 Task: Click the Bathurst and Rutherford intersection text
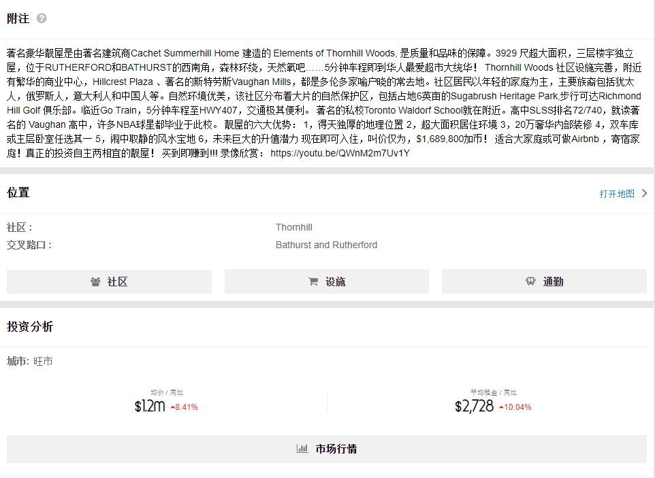click(x=326, y=245)
